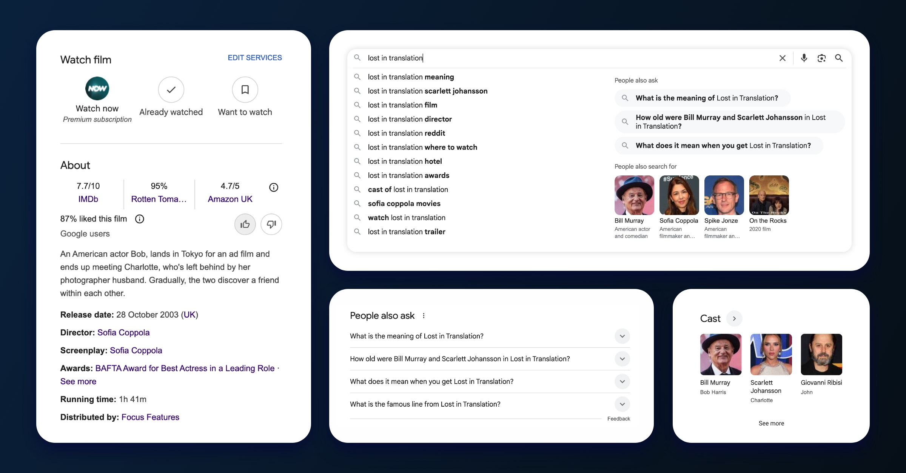906x473 pixels.
Task: Open Director Sofia Coppola link
Action: pyautogui.click(x=123, y=332)
